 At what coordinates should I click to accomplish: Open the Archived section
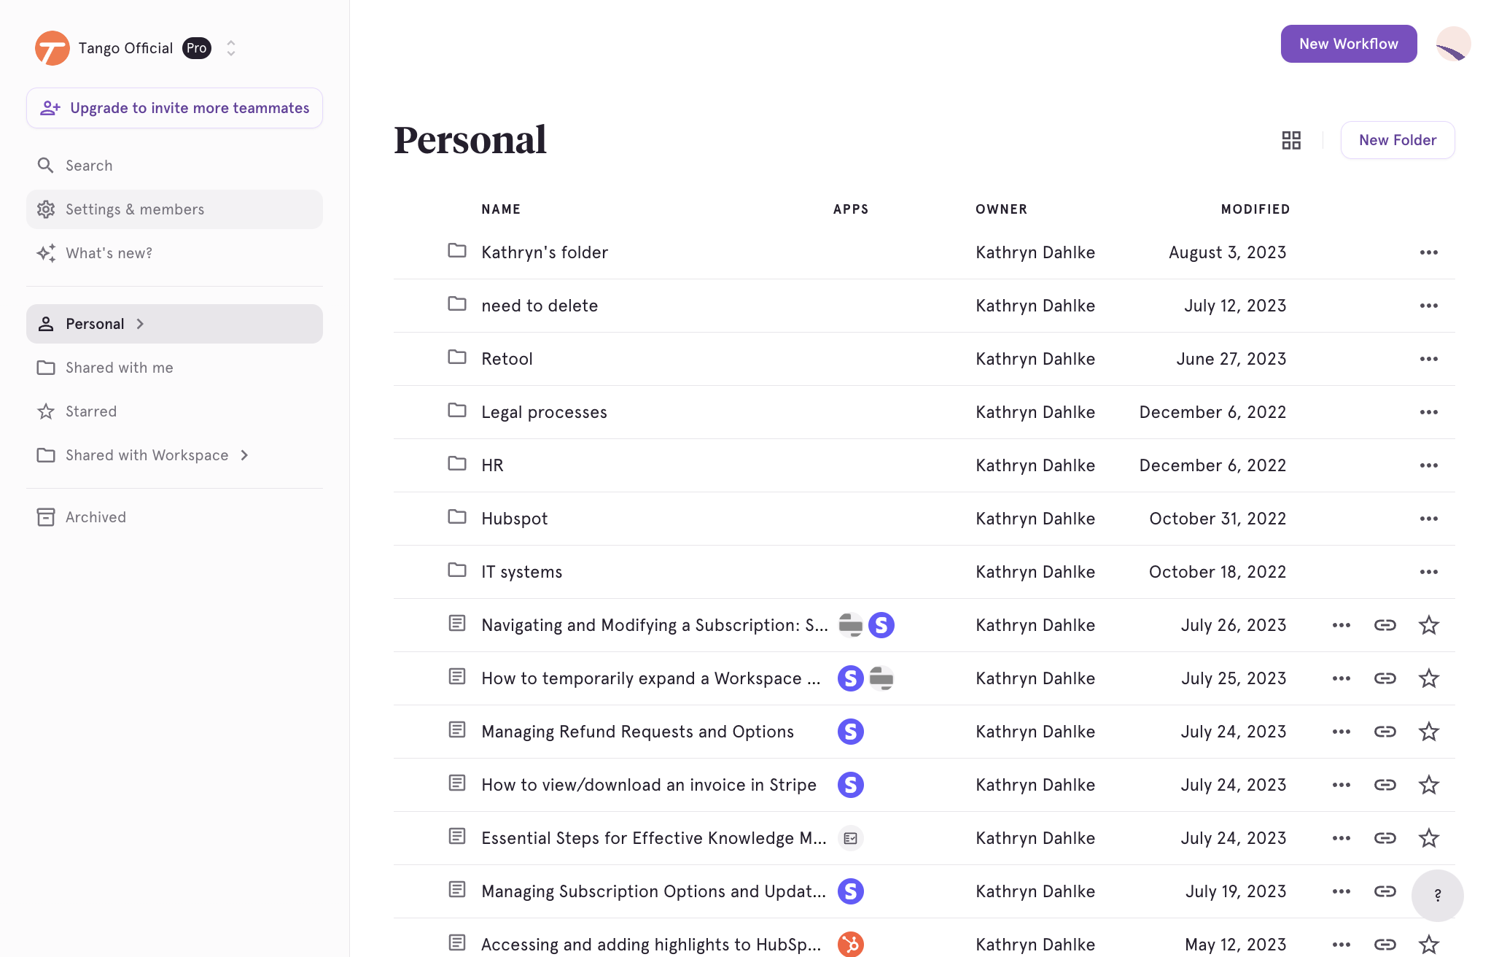(x=174, y=517)
